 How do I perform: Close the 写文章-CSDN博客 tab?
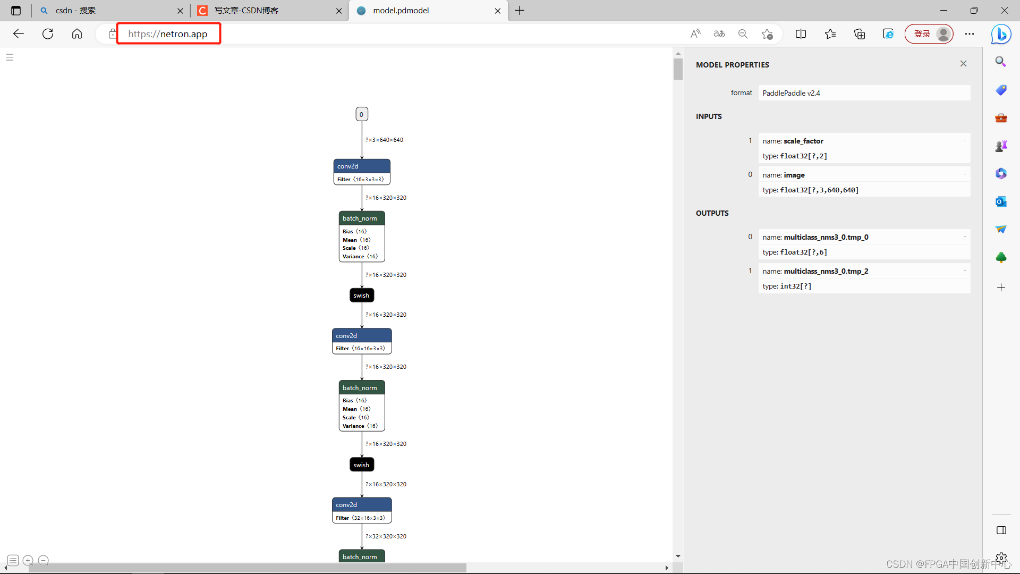point(339,11)
